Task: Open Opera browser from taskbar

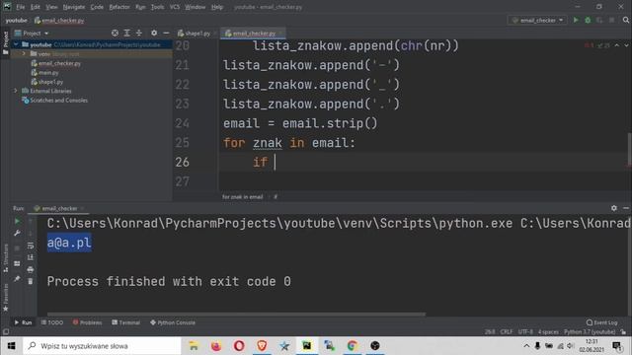Action: (x=239, y=346)
